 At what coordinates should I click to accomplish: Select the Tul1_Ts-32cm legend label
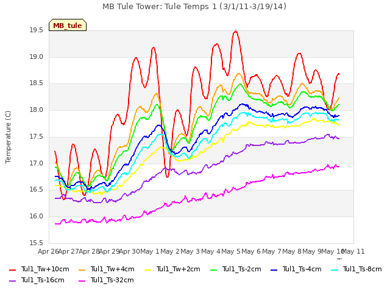point(112,280)
